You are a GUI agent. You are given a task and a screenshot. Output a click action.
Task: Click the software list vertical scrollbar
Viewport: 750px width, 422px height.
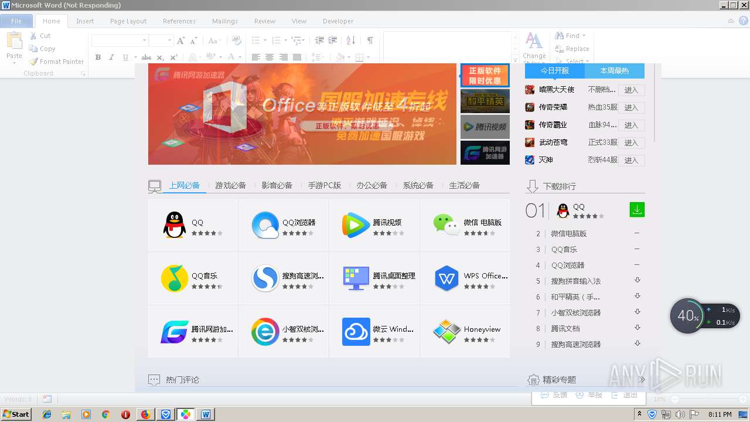tap(655, 101)
